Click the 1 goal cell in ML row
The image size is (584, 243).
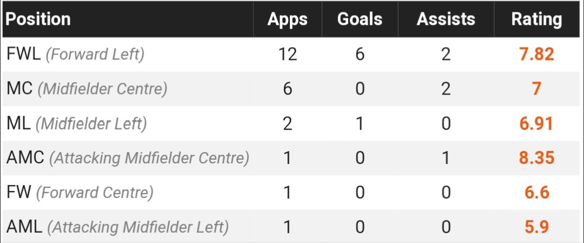[x=360, y=123]
